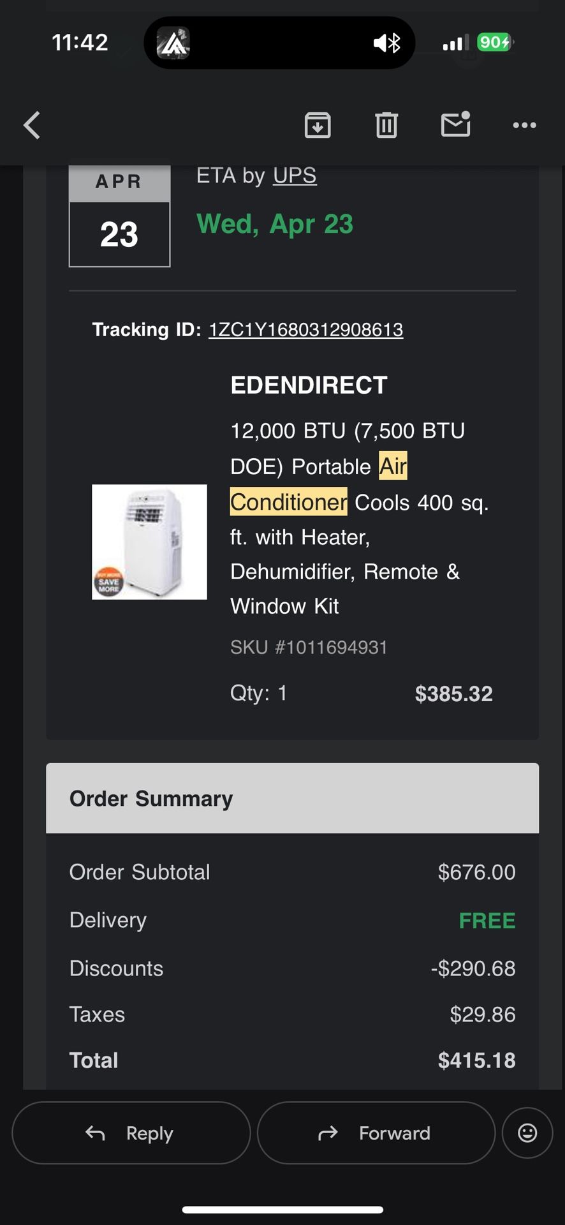Delete email with trash icon
The width and height of the screenshot is (565, 1225).
pyautogui.click(x=386, y=125)
